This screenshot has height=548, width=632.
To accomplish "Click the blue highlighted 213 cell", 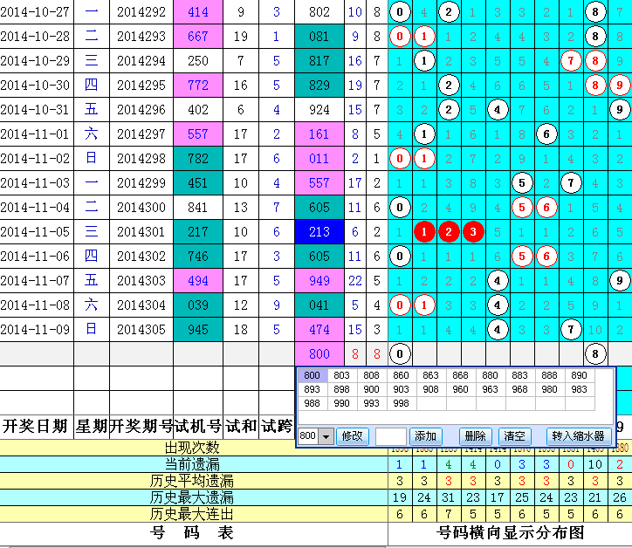I will click(319, 232).
